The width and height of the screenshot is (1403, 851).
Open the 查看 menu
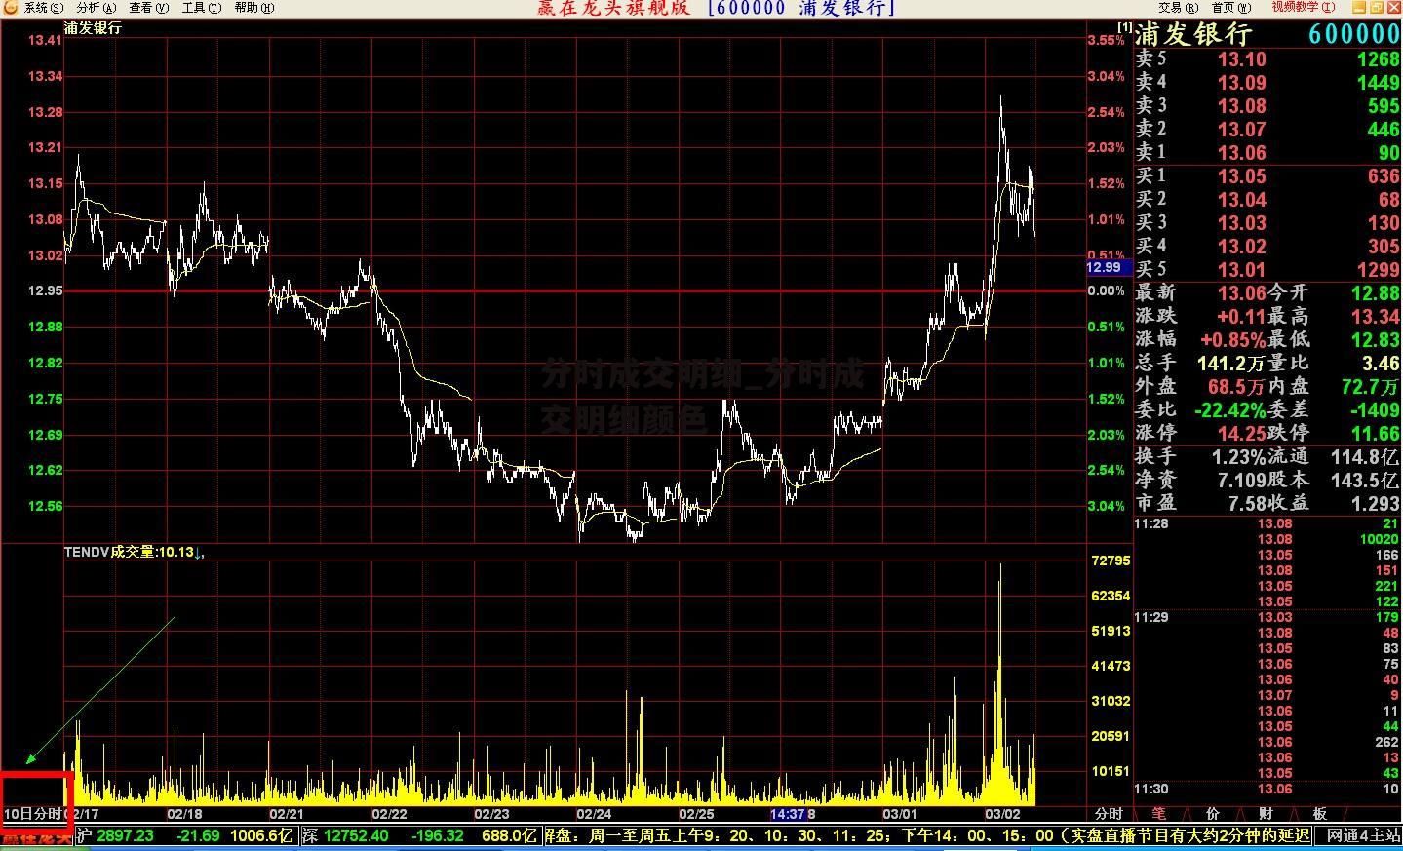[x=148, y=8]
